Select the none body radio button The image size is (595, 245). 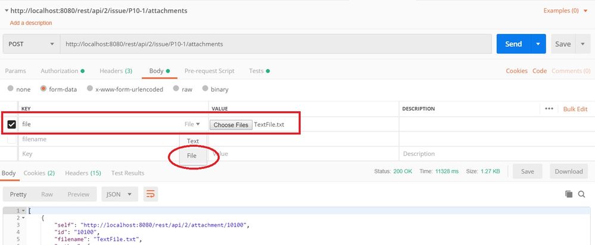11,89
